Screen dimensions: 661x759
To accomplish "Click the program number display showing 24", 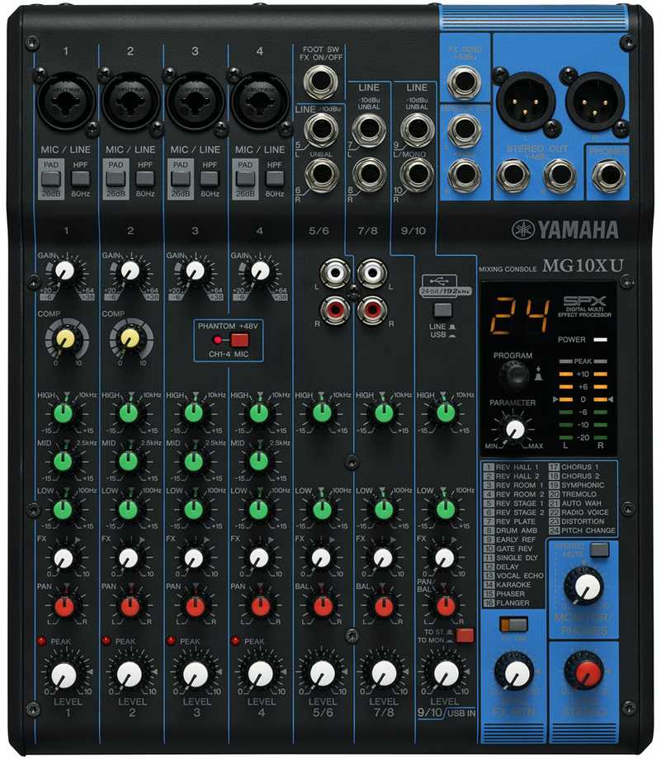I will (520, 316).
